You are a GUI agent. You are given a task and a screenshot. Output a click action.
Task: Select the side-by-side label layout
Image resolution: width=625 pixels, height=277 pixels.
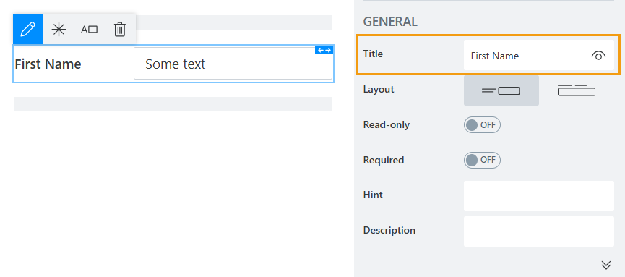tap(501, 90)
